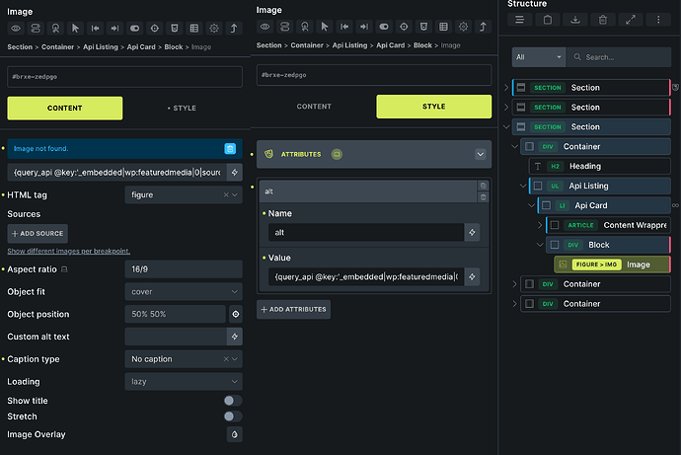The height and width of the screenshot is (455, 681).
Task: Click the download icon in Structure panel
Action: pos(575,20)
